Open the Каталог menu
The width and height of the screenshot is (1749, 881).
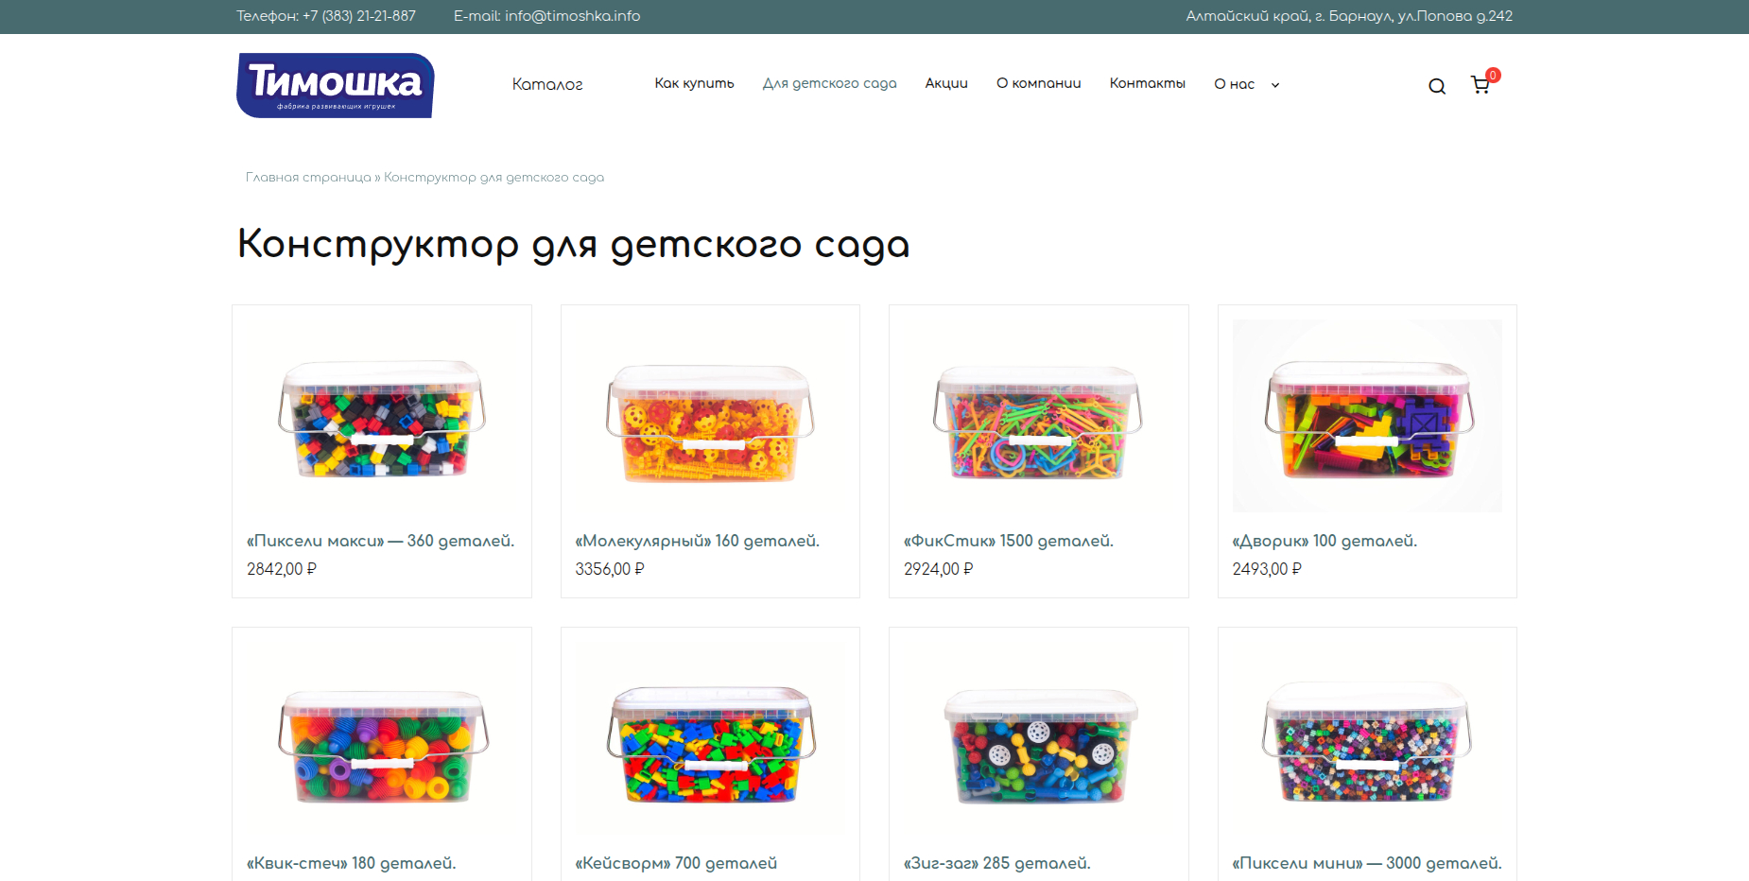(547, 84)
